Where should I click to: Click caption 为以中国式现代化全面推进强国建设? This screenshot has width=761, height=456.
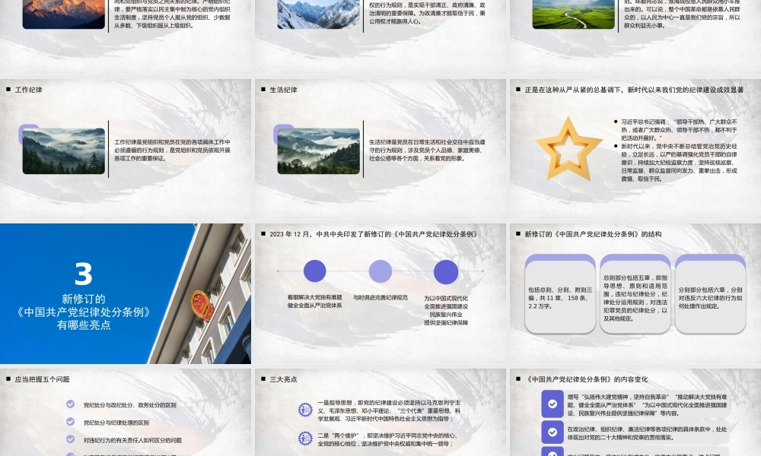point(446,311)
